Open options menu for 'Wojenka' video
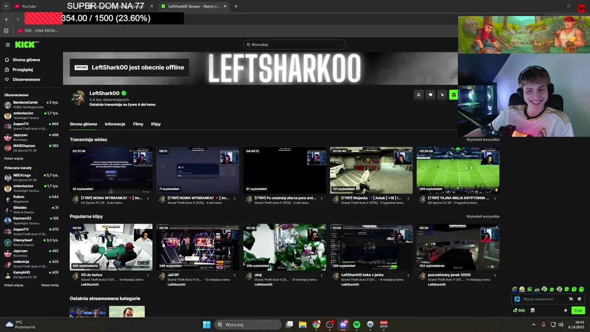The height and width of the screenshot is (332, 590). [408, 198]
